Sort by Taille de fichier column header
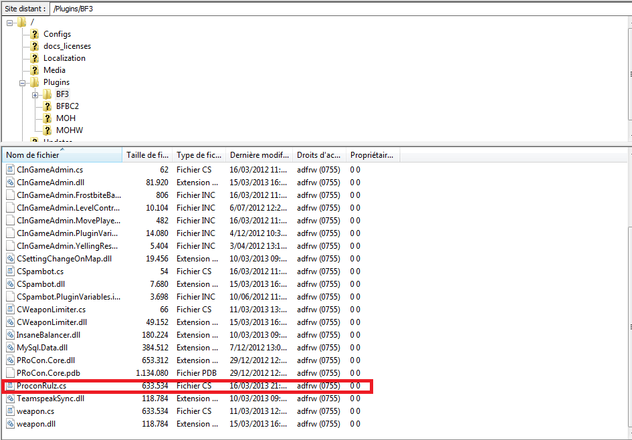This screenshot has height=440, width=632. point(147,155)
